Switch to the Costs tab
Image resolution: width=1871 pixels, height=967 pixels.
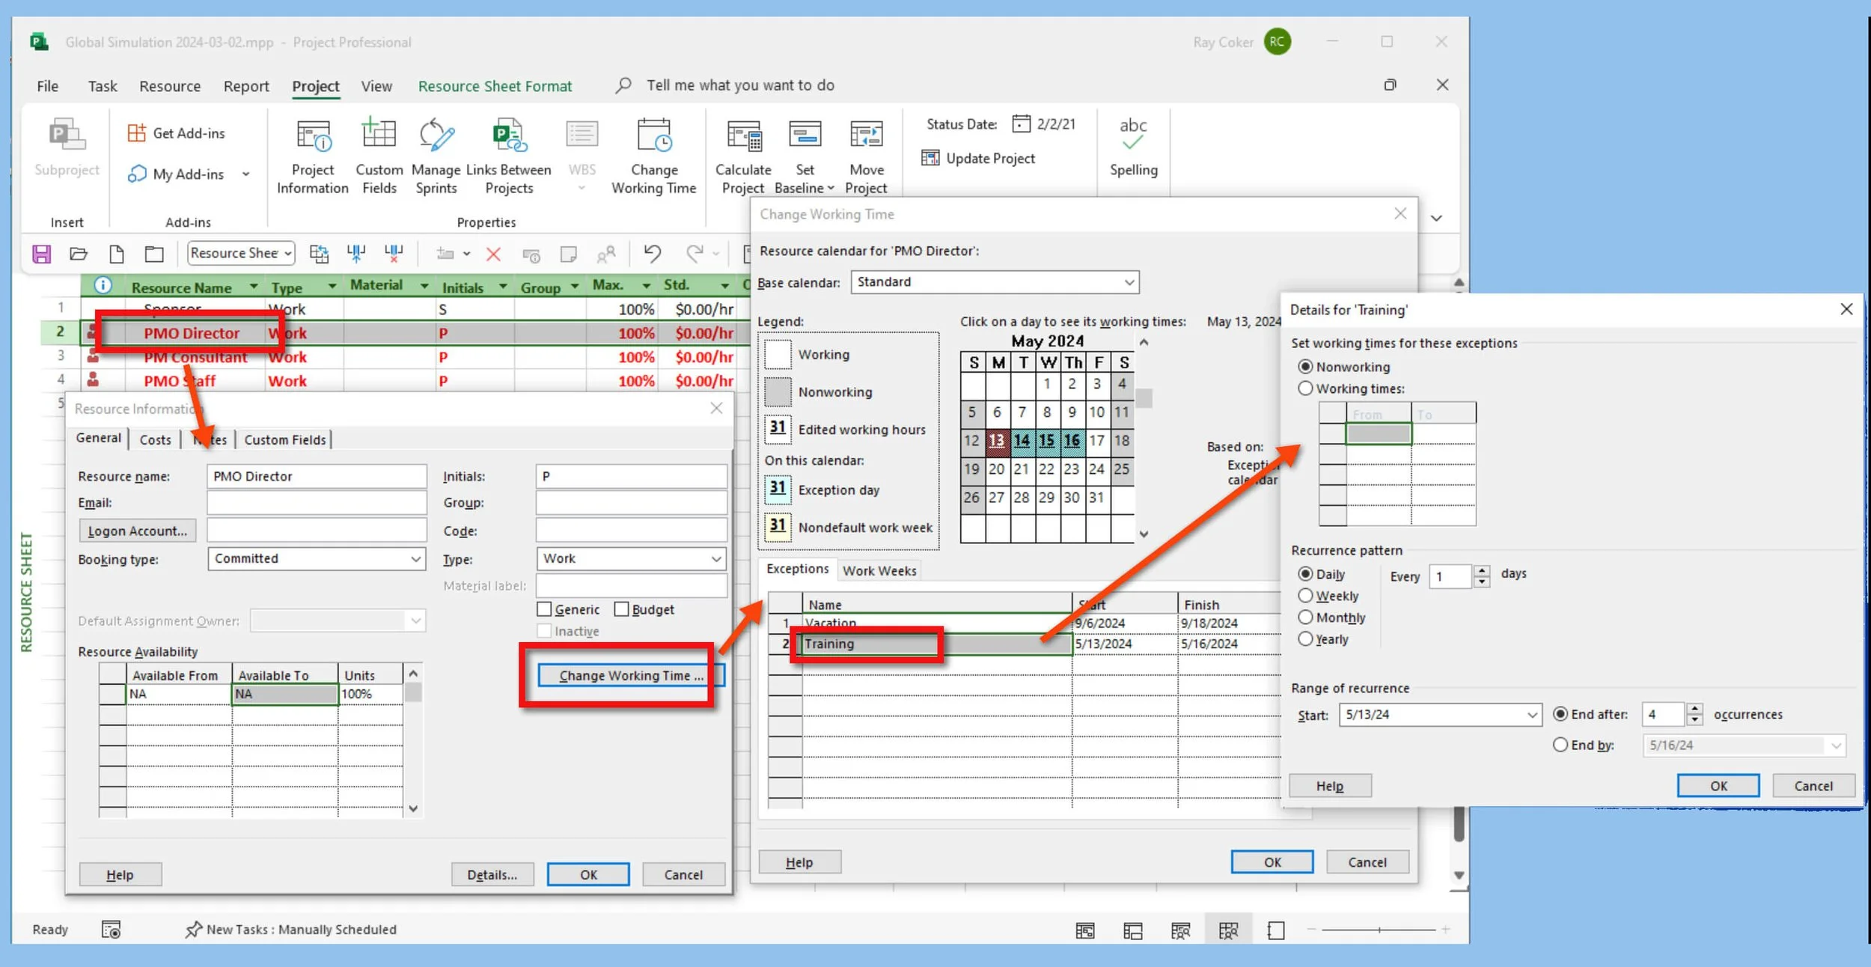point(155,439)
